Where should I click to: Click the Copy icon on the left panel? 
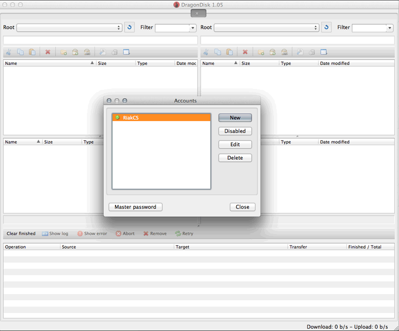click(20, 52)
